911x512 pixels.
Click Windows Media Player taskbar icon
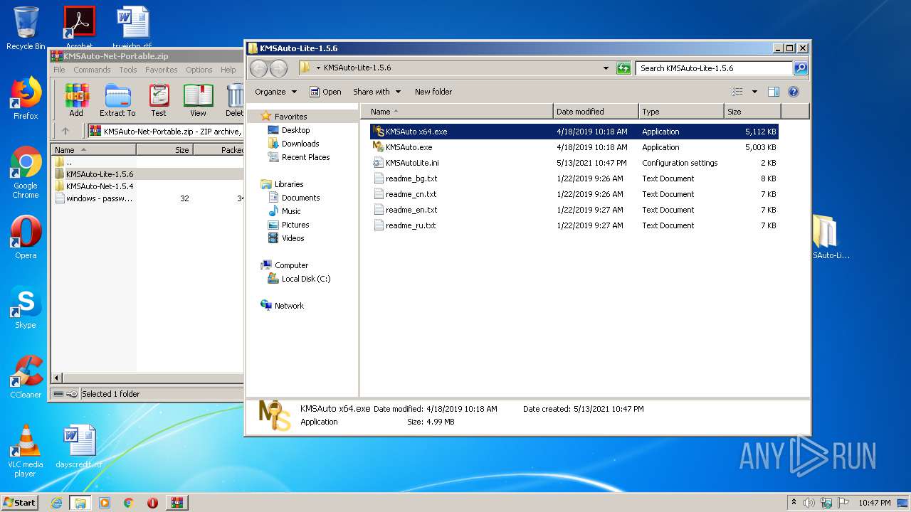click(105, 502)
